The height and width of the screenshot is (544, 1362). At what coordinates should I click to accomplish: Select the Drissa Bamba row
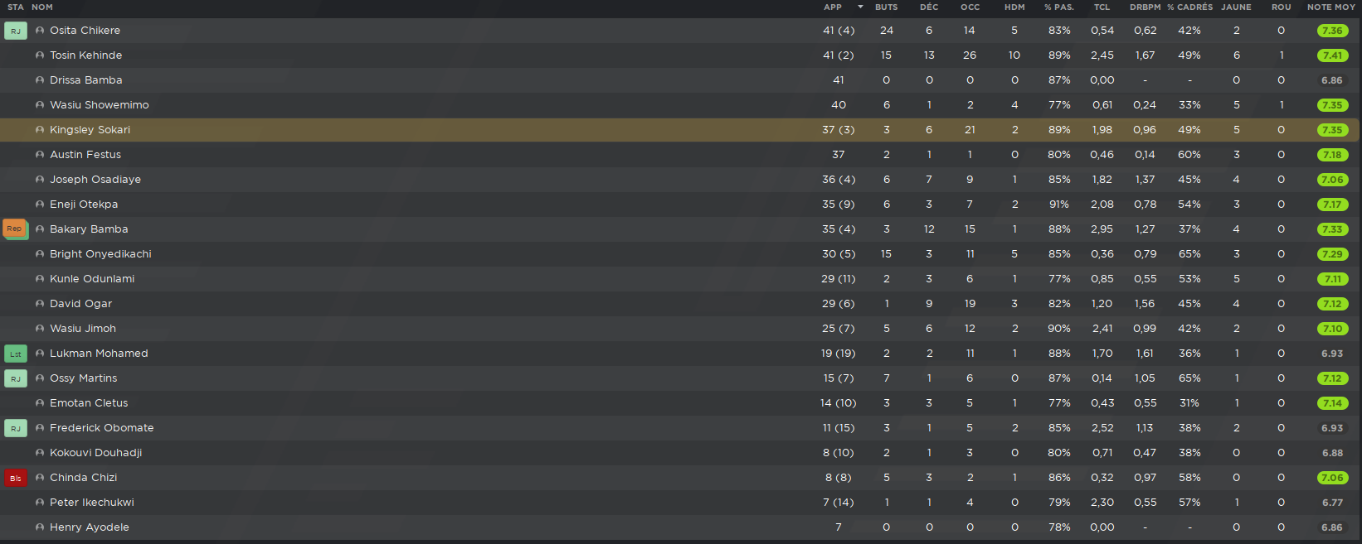click(x=680, y=80)
